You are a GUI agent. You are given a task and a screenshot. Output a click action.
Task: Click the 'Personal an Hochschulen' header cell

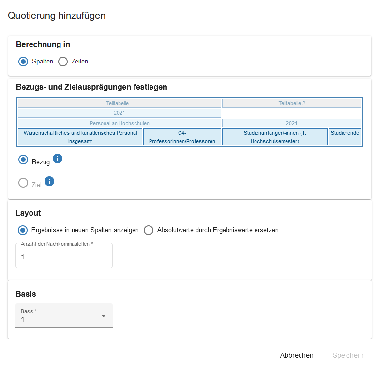click(120, 123)
